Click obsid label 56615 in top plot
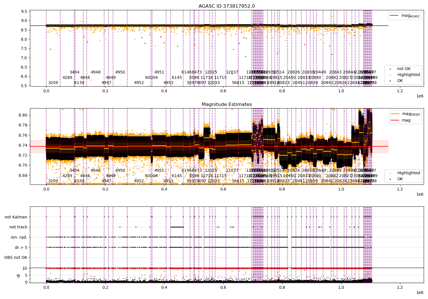Viewport: 428px width, 299px height. [x=238, y=83]
